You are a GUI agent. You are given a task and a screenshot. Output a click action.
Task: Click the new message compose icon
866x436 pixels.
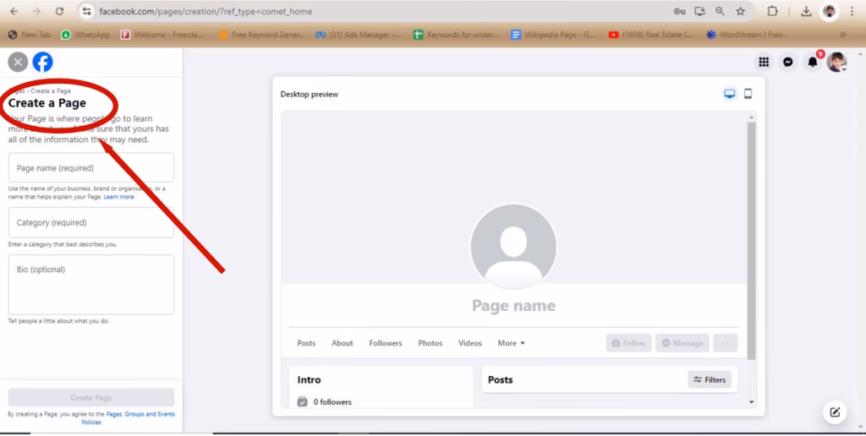[835, 411]
